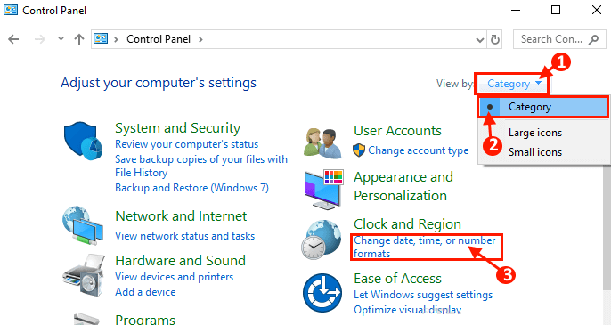The image size is (611, 325).
Task: Open Hardware and Sound category
Action: tap(181, 260)
